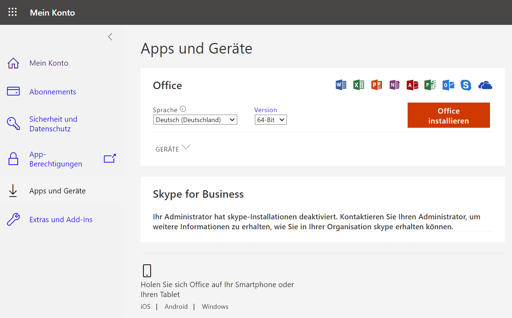Image resolution: width=512 pixels, height=318 pixels.
Task: Open the app launcher grid icon
Action: 12,12
